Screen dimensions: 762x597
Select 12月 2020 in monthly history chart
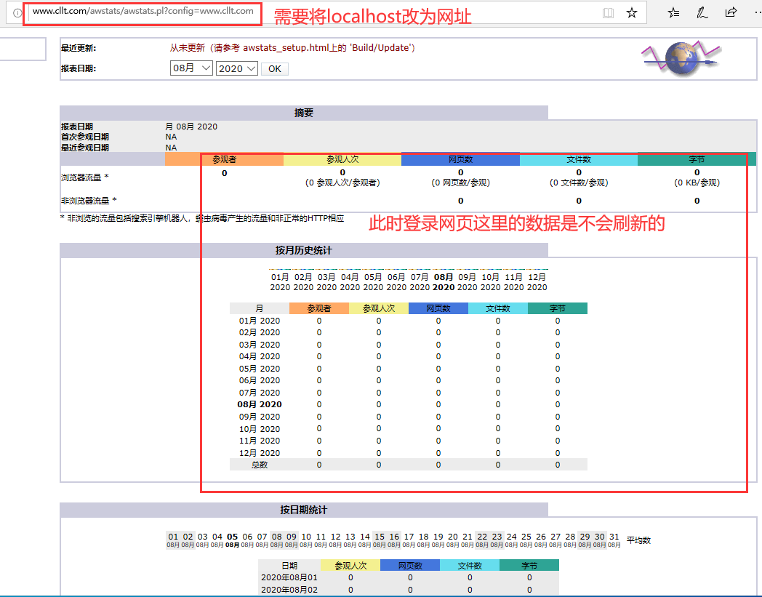pyautogui.click(x=537, y=282)
